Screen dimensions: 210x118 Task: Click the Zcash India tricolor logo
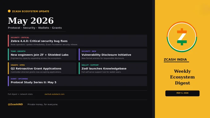click(x=182, y=37)
